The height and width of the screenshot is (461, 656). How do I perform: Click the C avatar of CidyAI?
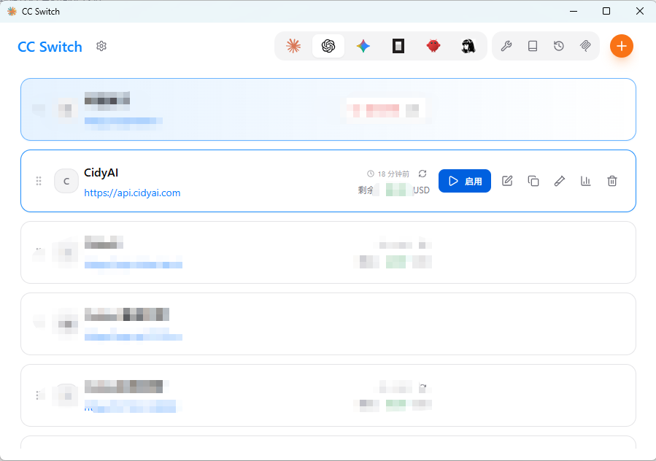(66, 181)
